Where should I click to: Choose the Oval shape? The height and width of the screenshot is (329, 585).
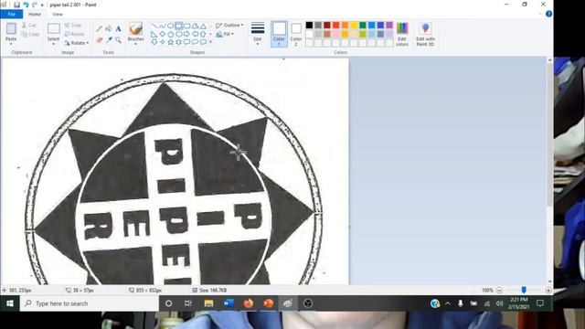coord(171,27)
